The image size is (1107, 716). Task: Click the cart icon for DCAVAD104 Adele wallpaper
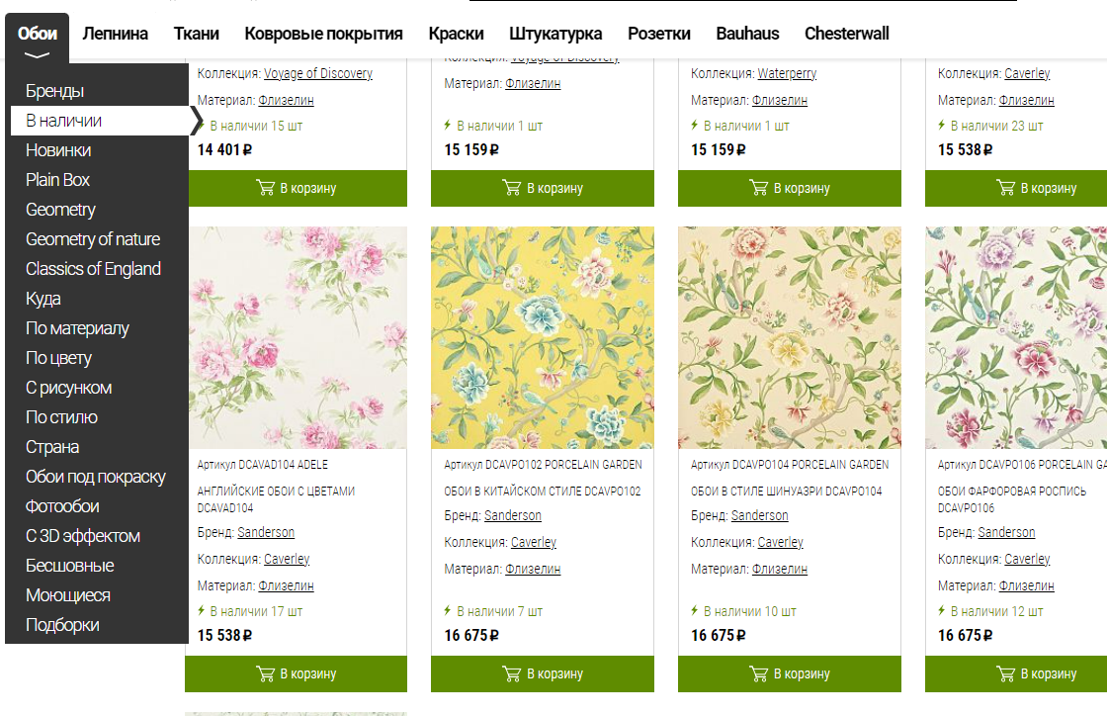[x=265, y=673]
